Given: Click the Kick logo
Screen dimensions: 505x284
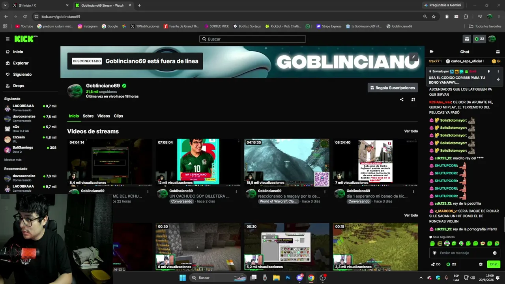Looking at the screenshot, I should click(x=26, y=39).
